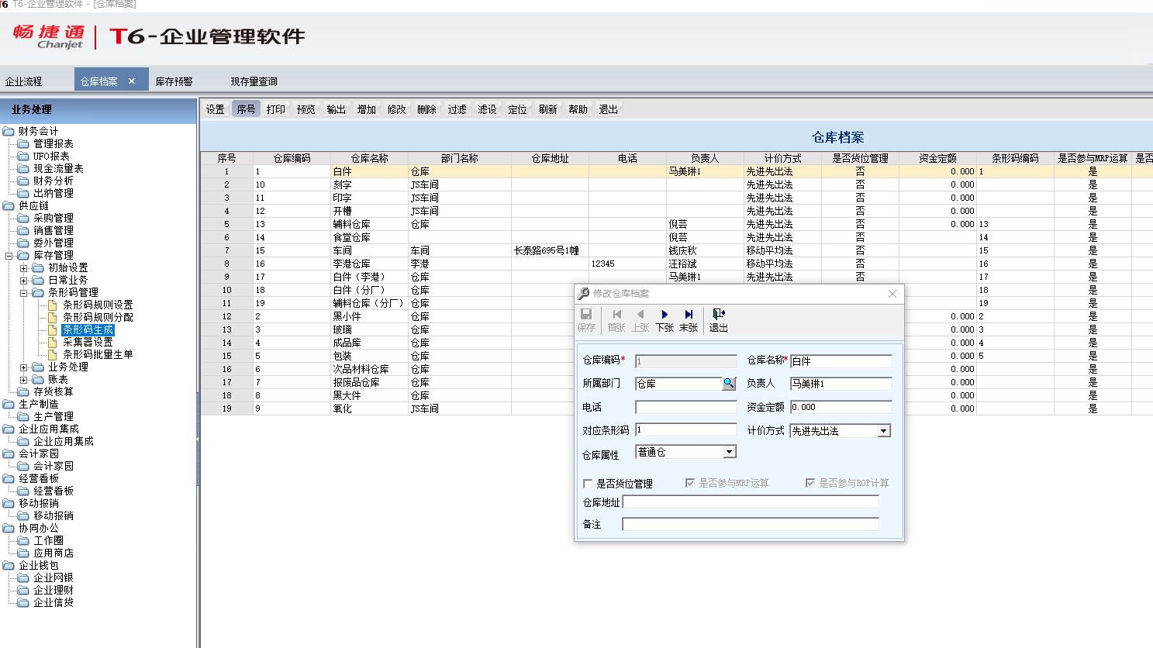Expand the 账表 tree node
The width and height of the screenshot is (1153, 648).
24,379
